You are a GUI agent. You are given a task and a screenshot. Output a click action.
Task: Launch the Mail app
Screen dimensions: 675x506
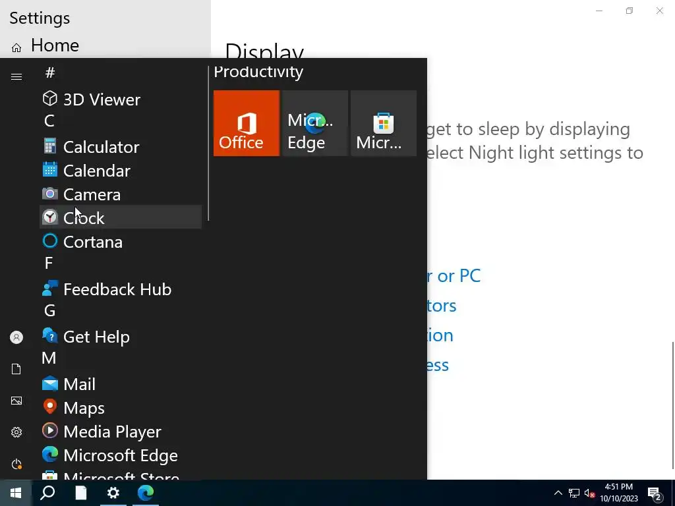[x=121, y=384]
